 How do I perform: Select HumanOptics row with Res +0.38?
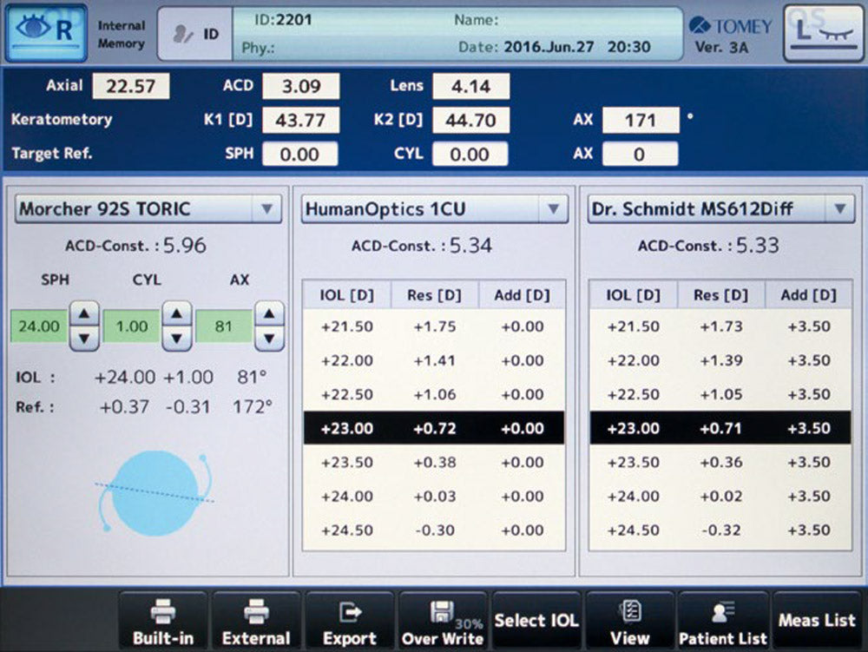(434, 462)
